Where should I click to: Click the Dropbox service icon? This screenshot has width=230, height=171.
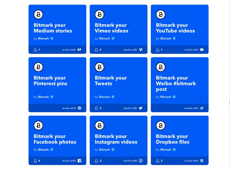202,161
